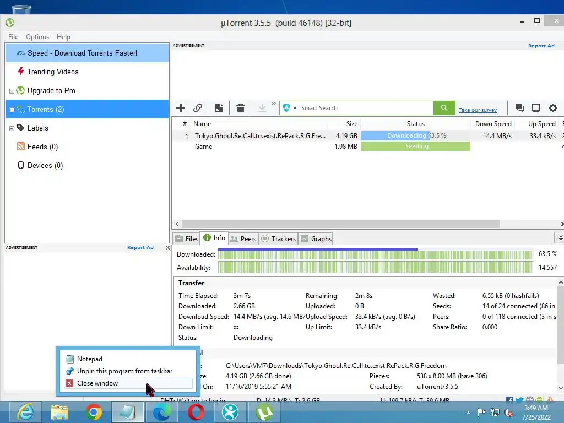Viewport: 564px width, 423px height.
Task: Collapse the detail pane using chevron button
Action: point(560,238)
